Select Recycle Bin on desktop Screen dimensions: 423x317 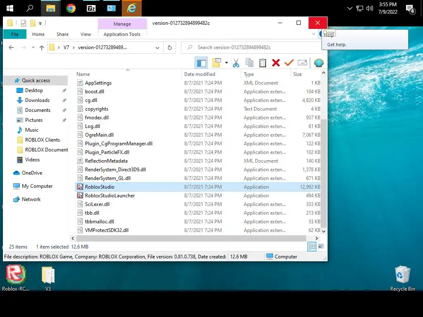pyautogui.click(x=402, y=279)
